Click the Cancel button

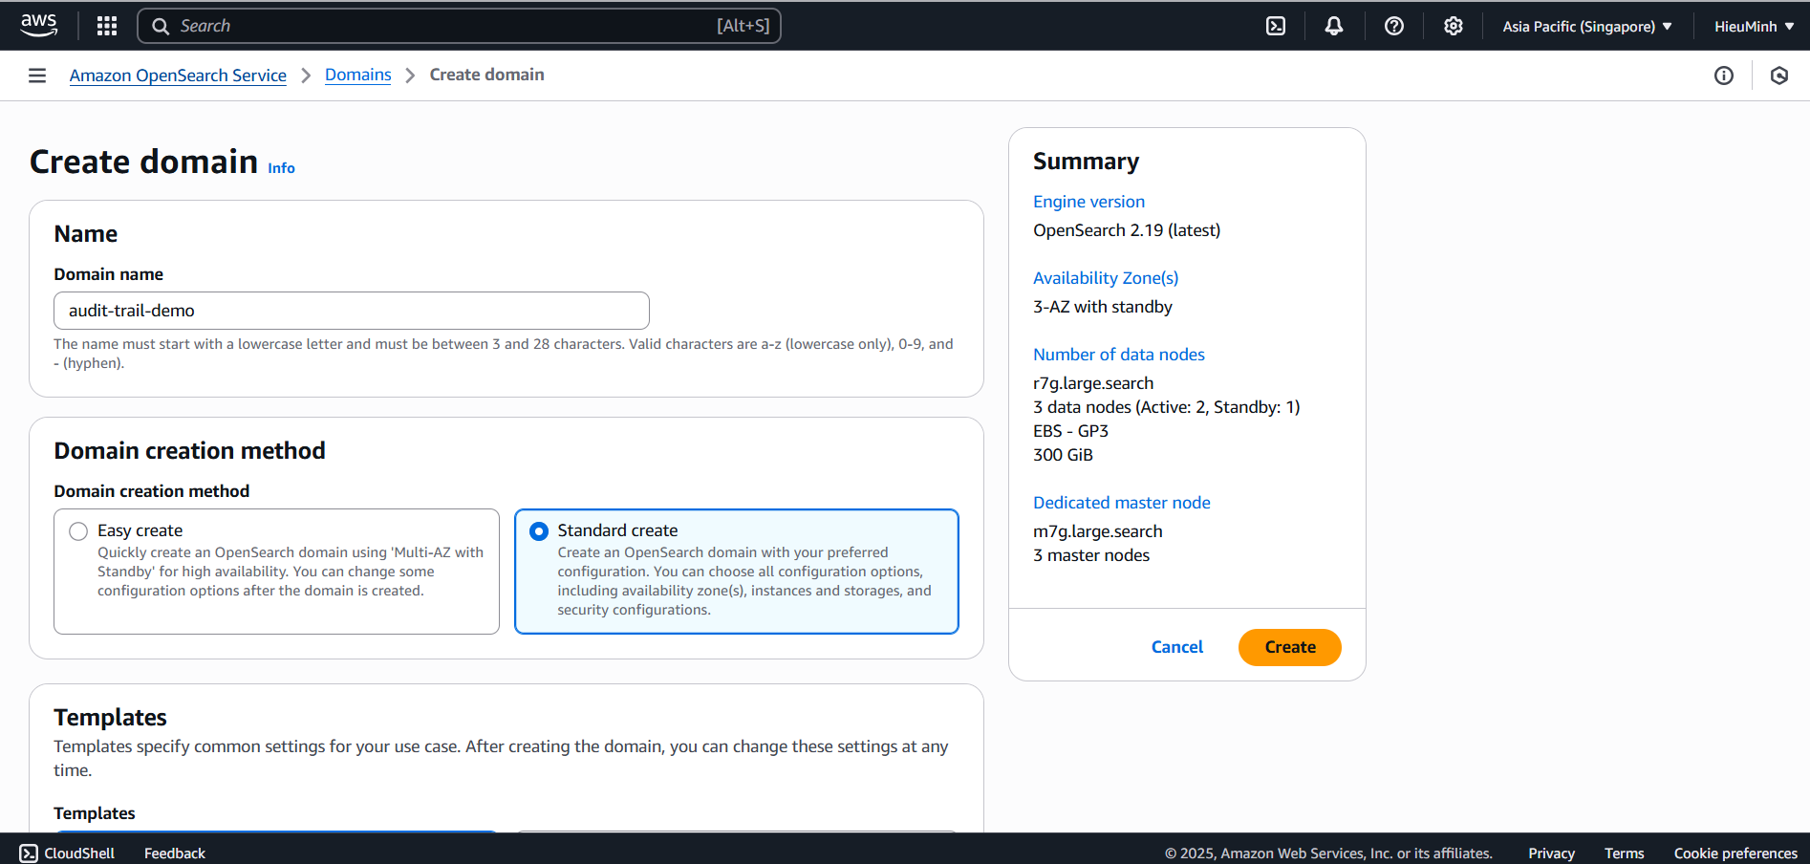[x=1177, y=647]
